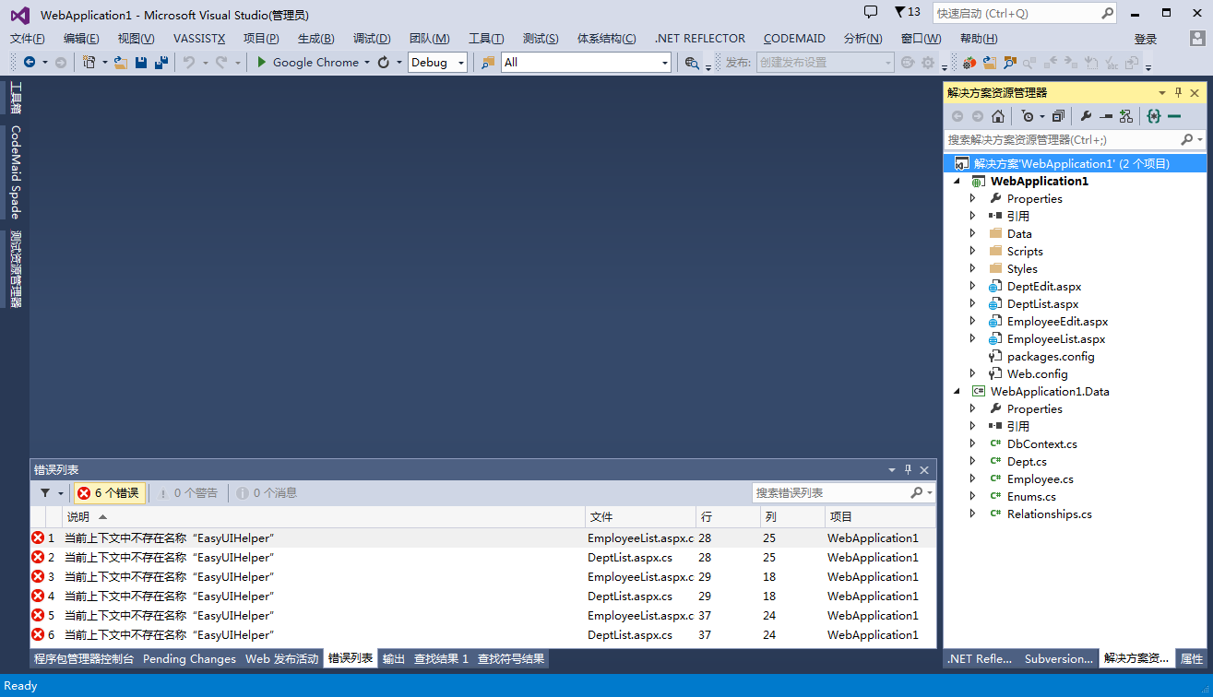Screen dimensions: 1213x697
Task: Click the Open File folder icon
Action: 120,62
